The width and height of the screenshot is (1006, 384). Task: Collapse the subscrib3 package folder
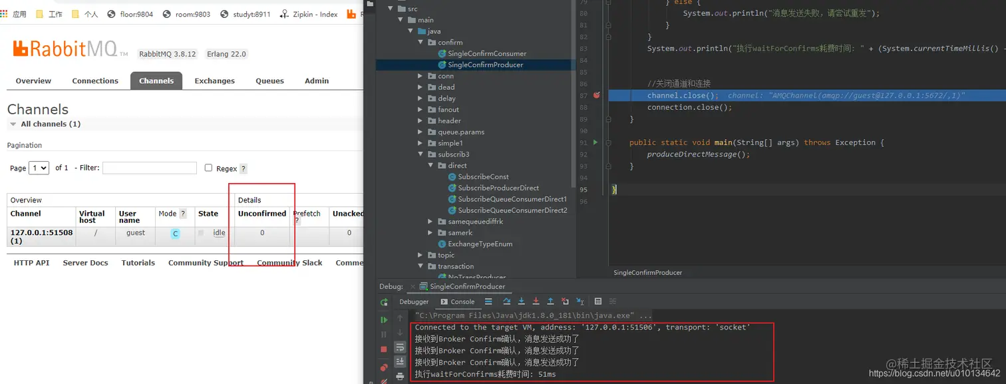coord(420,154)
